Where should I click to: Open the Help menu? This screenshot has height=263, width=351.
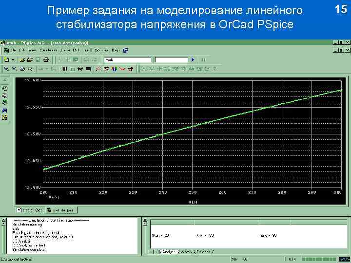[116, 50]
